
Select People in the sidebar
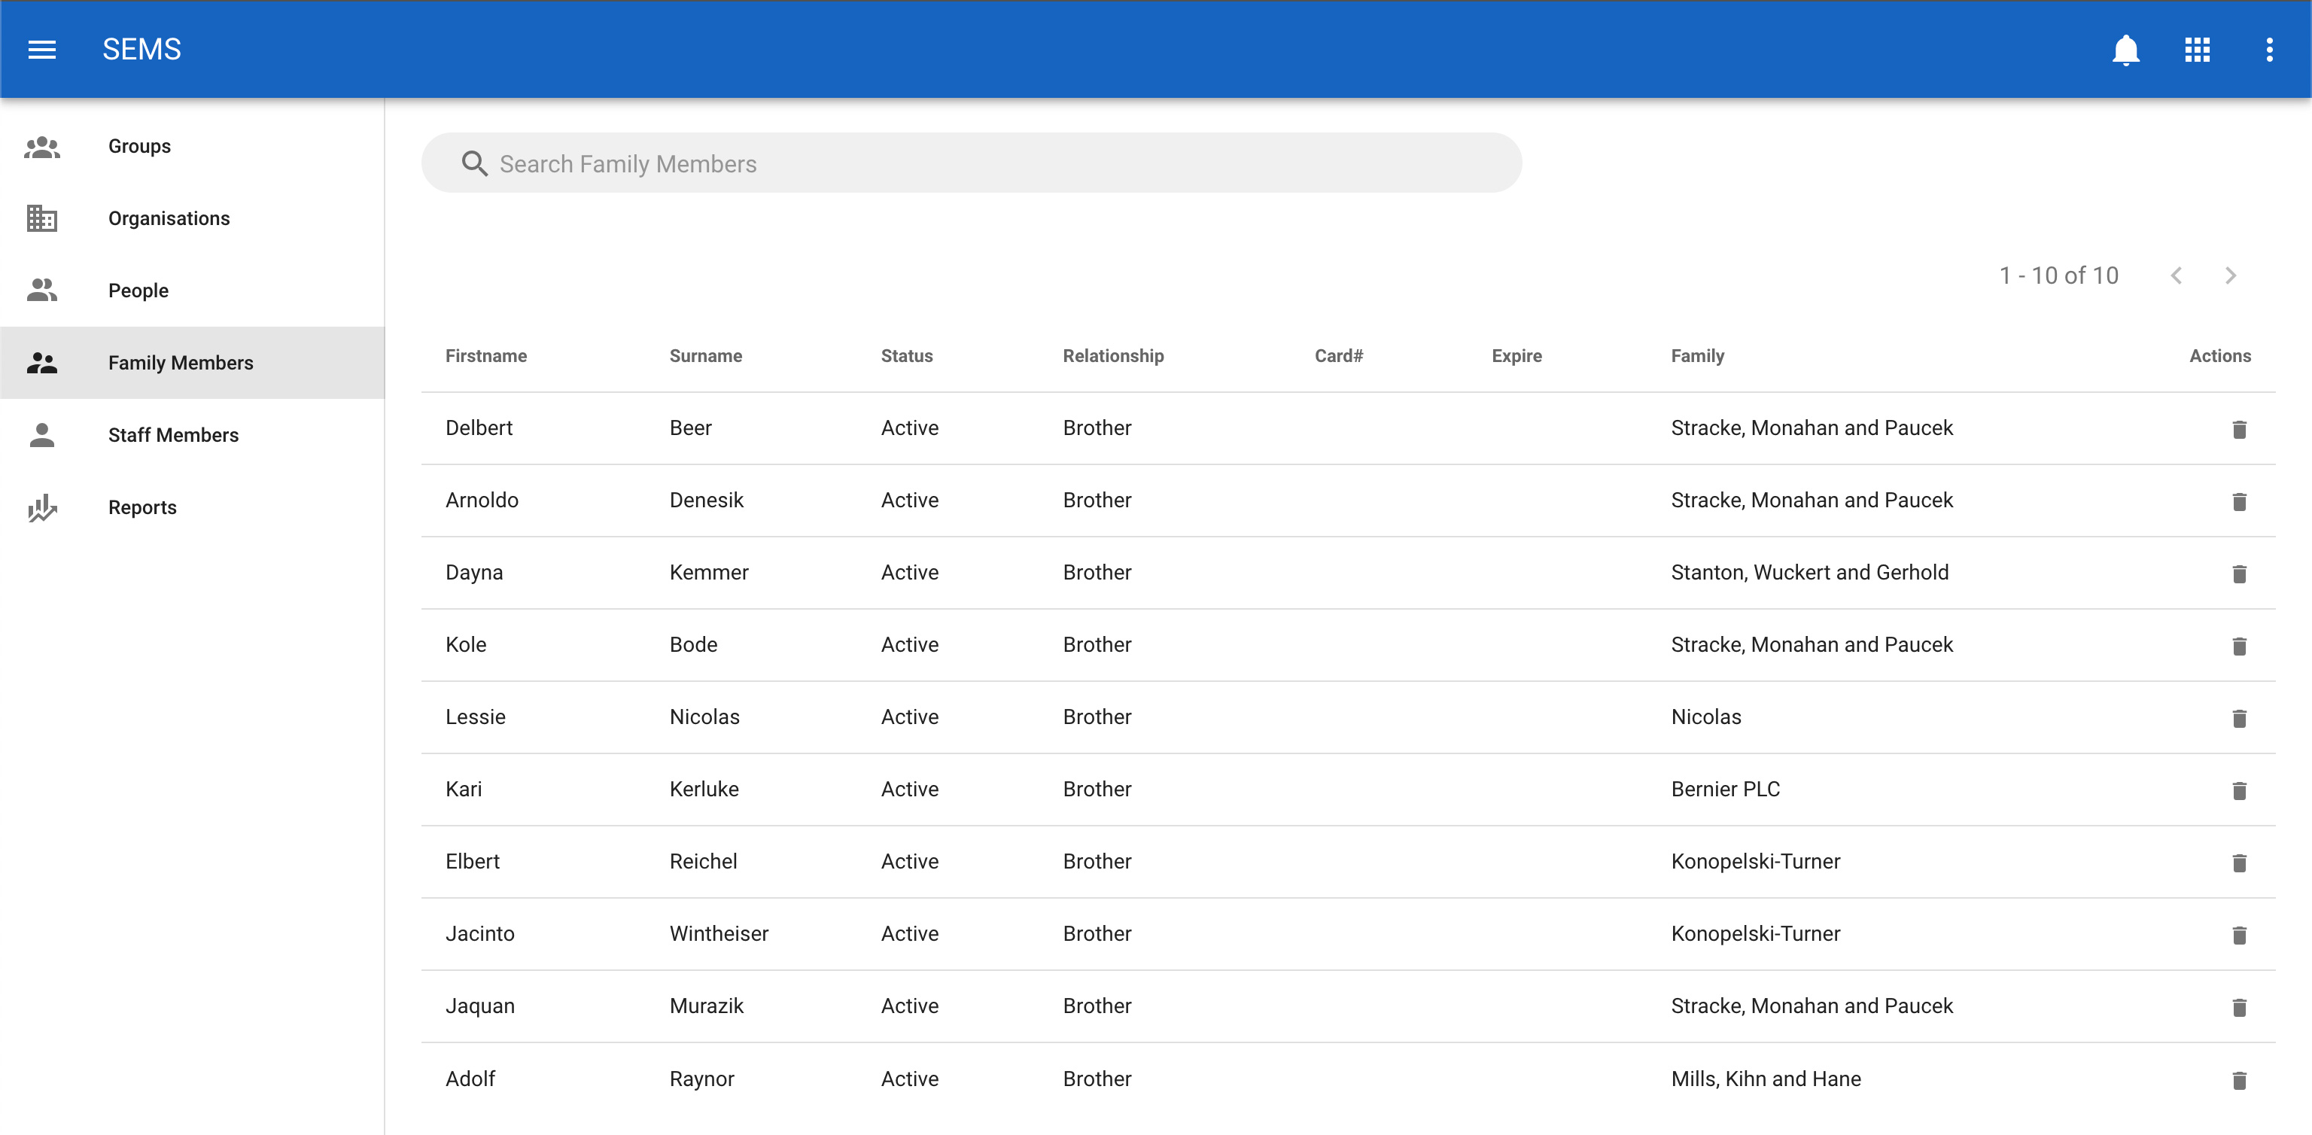tap(138, 291)
